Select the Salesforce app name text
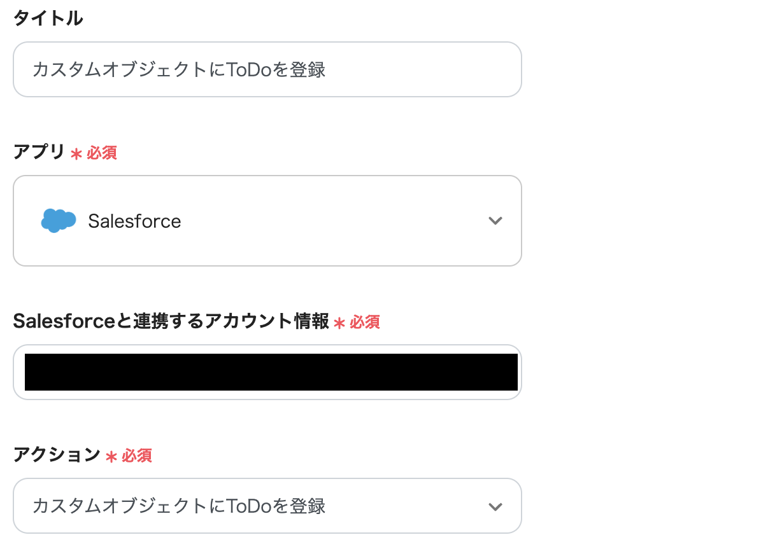This screenshot has width=768, height=556. coord(134,221)
